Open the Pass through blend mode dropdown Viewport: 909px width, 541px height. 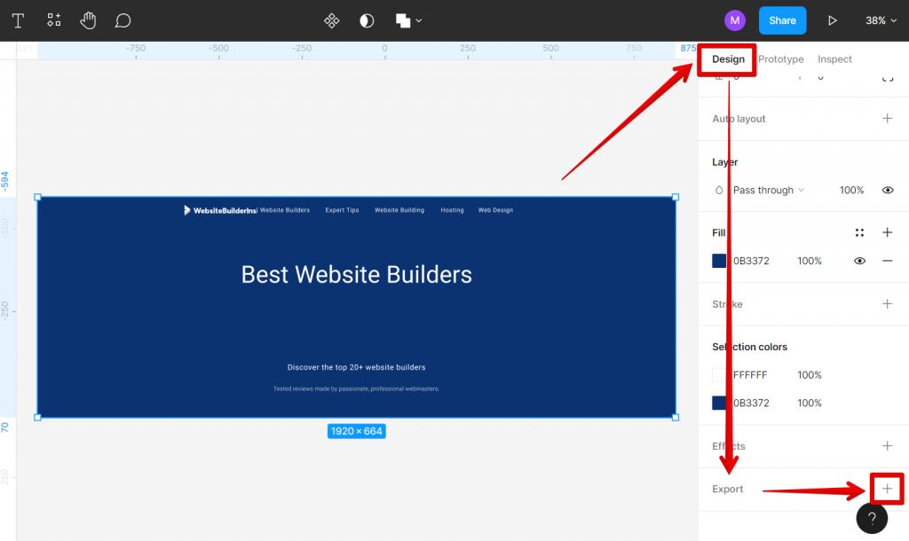click(x=765, y=190)
